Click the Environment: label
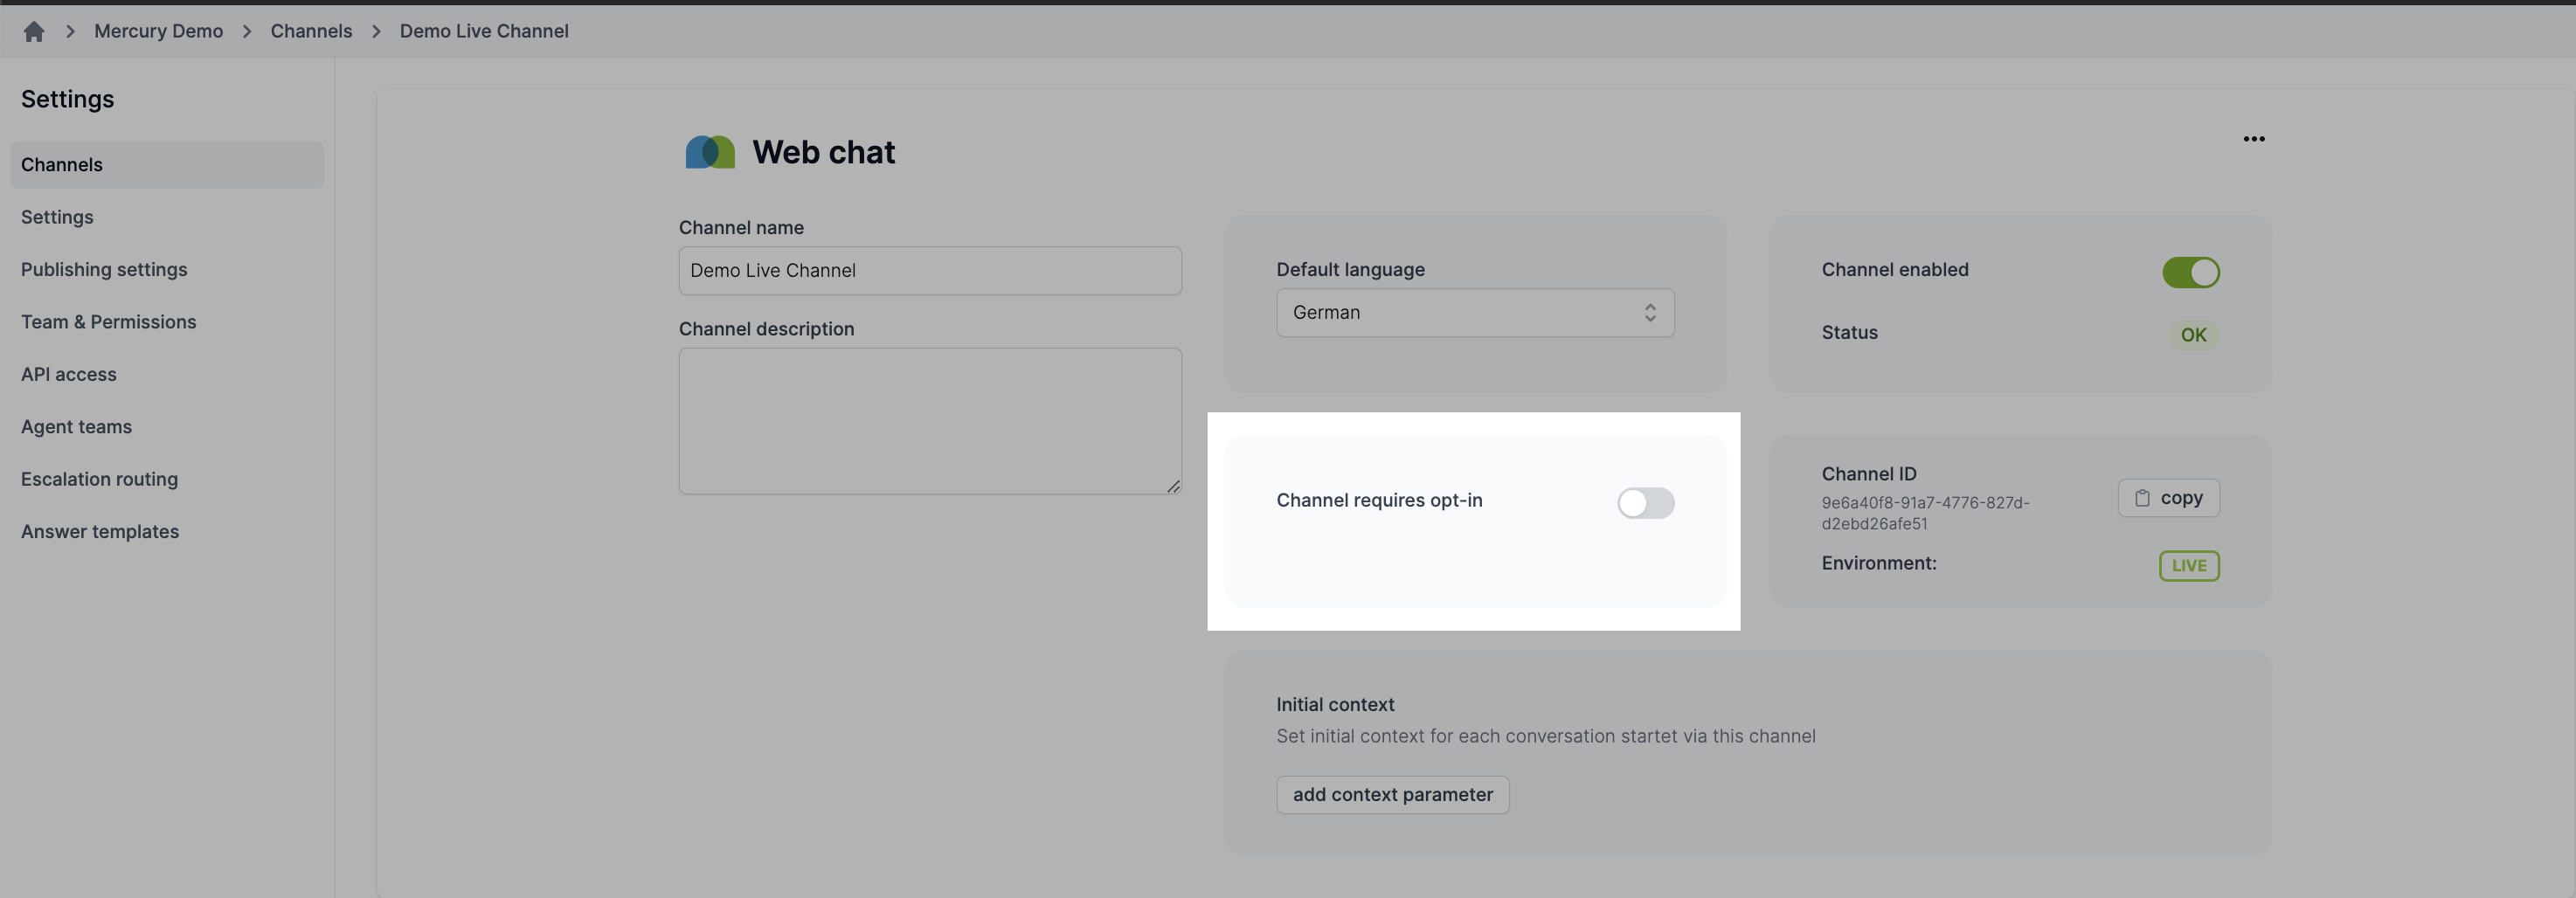The image size is (2576, 898). click(x=1878, y=563)
